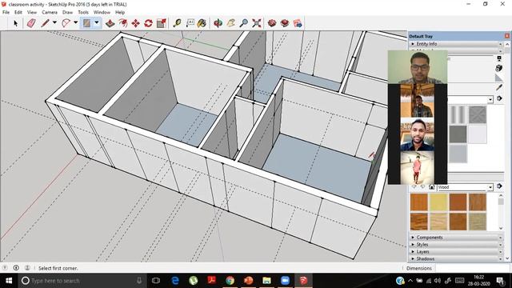Select the Line pencil tool
Screen dimensions: 512x288
tap(45, 23)
